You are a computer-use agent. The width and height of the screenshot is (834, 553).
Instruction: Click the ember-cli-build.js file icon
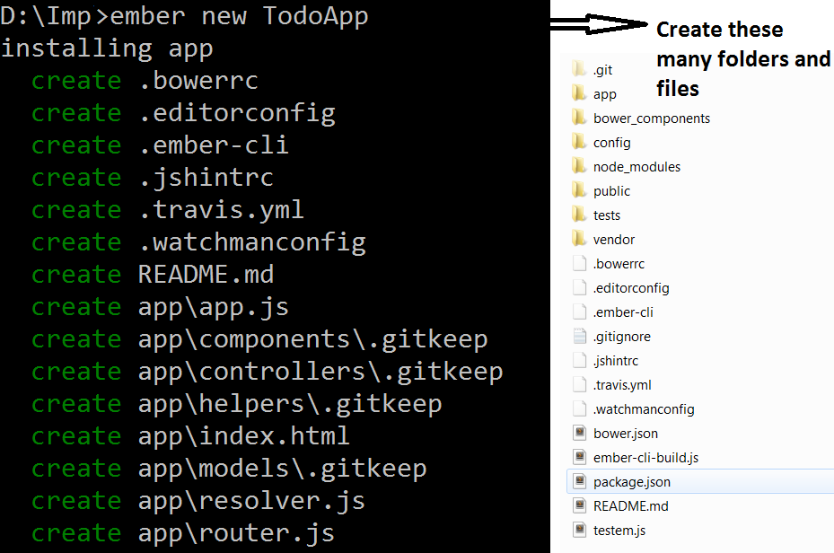click(x=579, y=457)
